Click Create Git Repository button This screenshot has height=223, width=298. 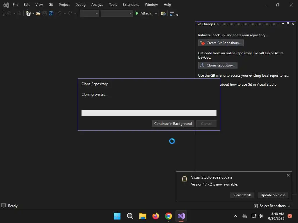point(221,43)
